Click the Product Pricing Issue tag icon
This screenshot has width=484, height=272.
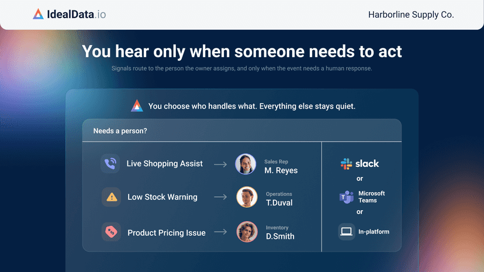[111, 232]
